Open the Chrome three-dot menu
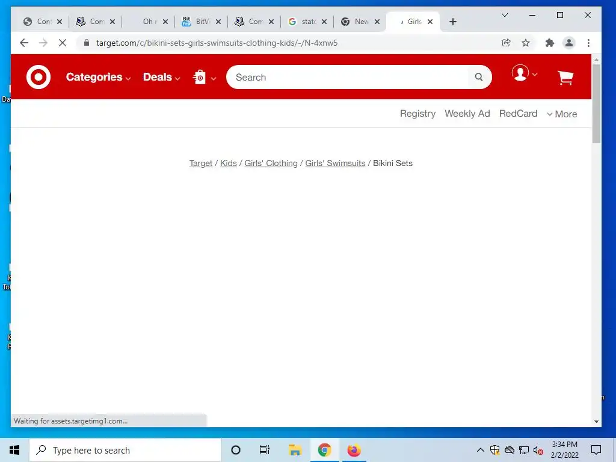 (x=588, y=43)
